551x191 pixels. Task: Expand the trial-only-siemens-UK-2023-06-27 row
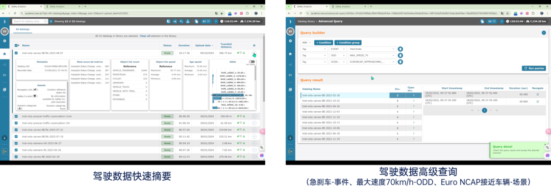(x=254, y=143)
